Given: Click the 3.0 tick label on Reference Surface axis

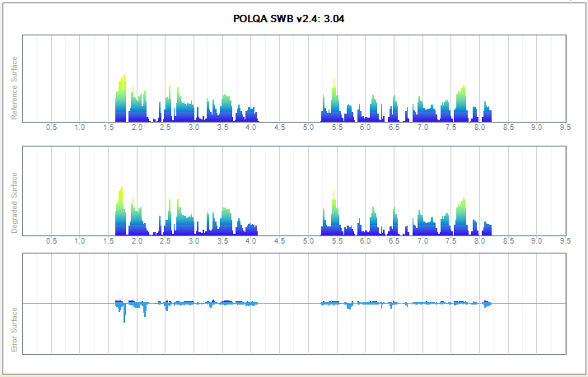Looking at the screenshot, I should tap(194, 128).
